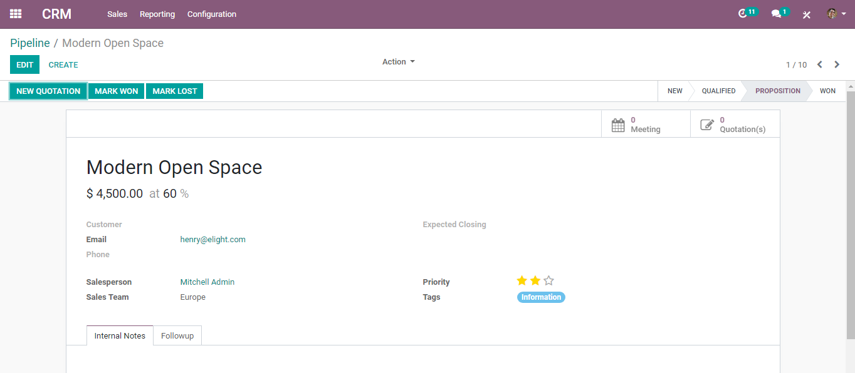Set stage to NEW

click(674, 91)
